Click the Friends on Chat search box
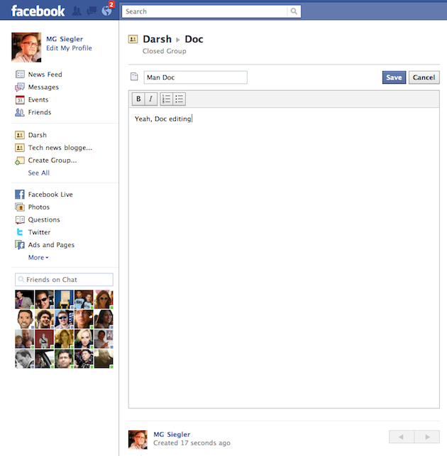 [64, 279]
